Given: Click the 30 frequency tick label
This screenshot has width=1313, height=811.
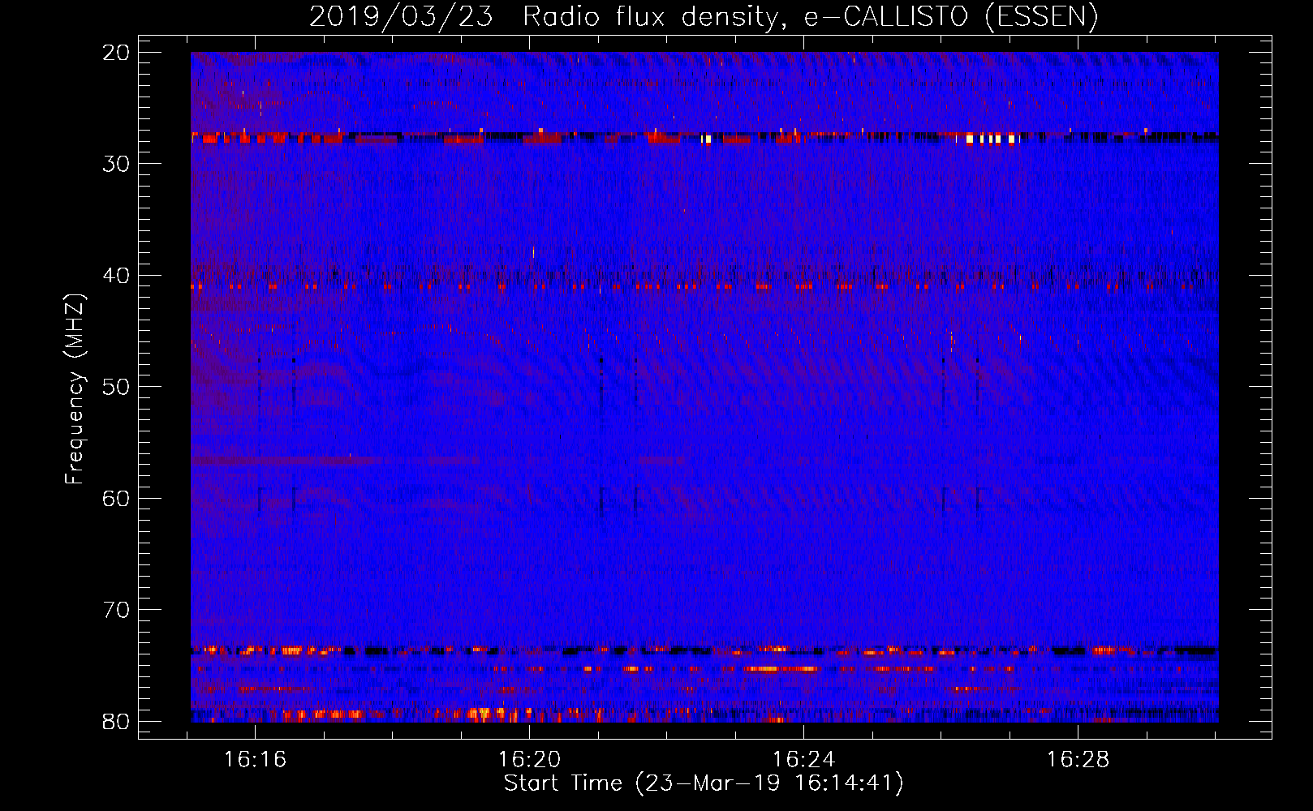Looking at the screenshot, I should pyautogui.click(x=116, y=164).
